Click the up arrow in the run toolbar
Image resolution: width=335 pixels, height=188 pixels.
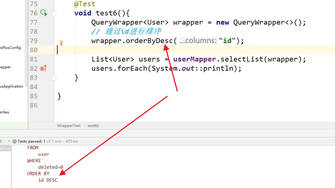point(1,141)
